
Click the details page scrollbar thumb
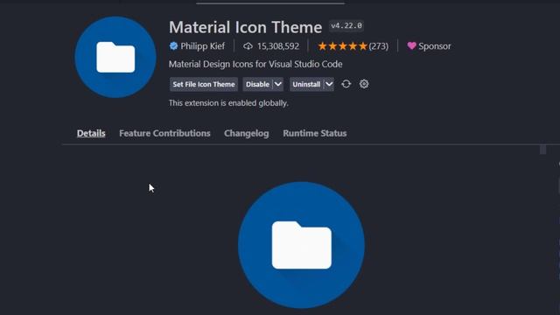542,150
